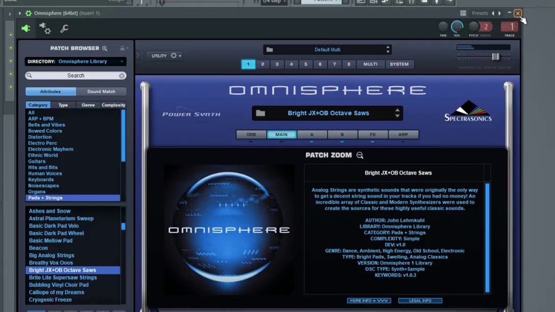Viewport: 555px width, 312px height.
Task: Select part 3 button
Action: 277,64
